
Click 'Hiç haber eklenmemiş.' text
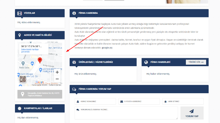click(158, 74)
